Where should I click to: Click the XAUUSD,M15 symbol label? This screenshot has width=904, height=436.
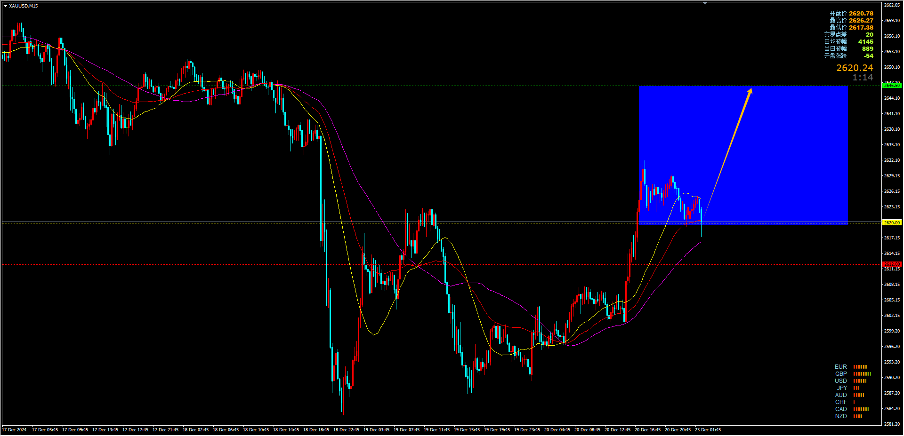click(x=24, y=6)
